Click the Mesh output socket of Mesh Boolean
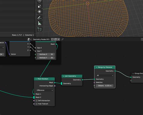This screenshot has height=115, width=143. (55, 83)
